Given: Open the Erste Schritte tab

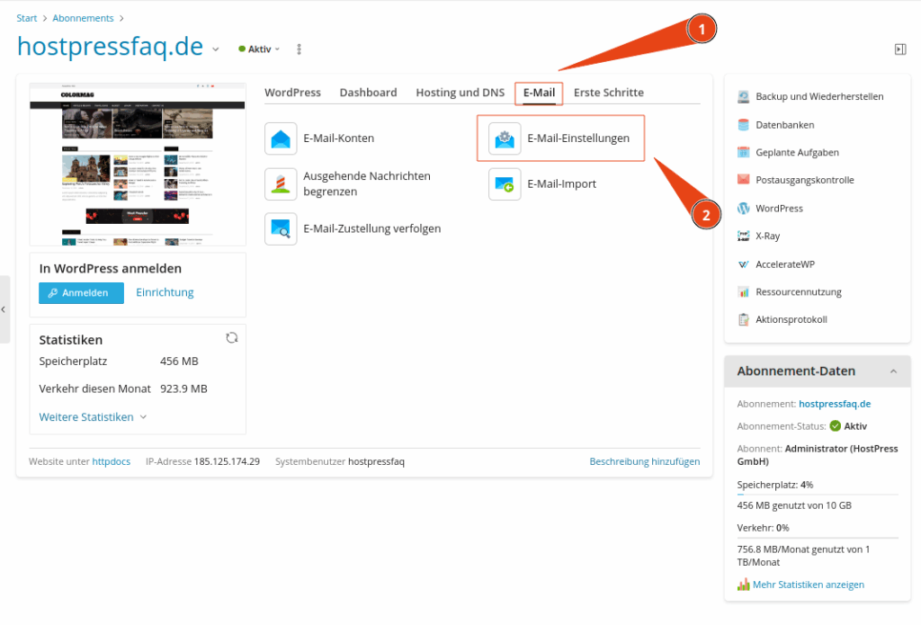Looking at the screenshot, I should coord(609,93).
